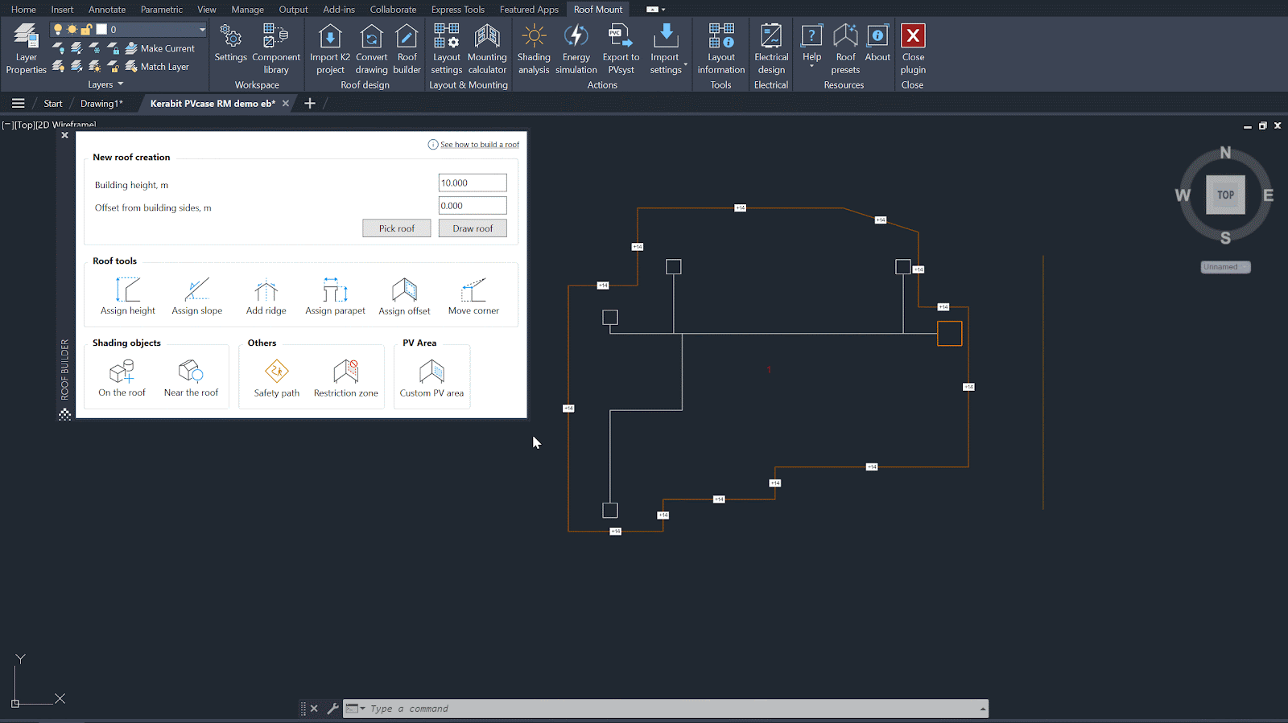Select Move corner tool
This screenshot has height=723, width=1288.
pyautogui.click(x=473, y=296)
